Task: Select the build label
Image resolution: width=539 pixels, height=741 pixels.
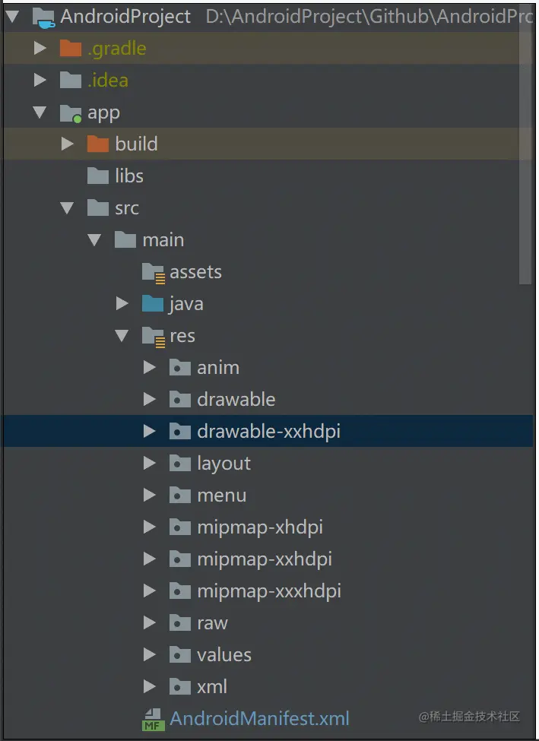Action: tap(136, 144)
